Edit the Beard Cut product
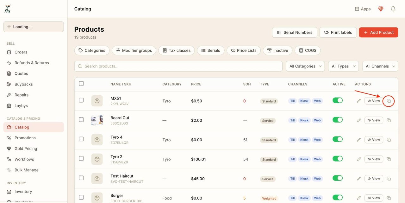The height and width of the screenshot is (203, 405). 359,120
